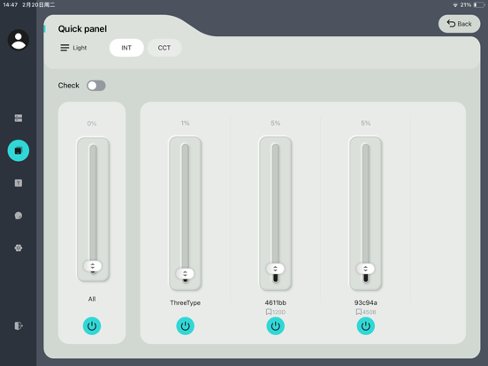The image size is (488, 366).
Task: Click the All intensity slider handle
Action: click(93, 266)
